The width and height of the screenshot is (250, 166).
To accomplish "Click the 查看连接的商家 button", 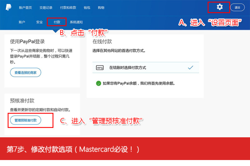I will coord(26,73).
